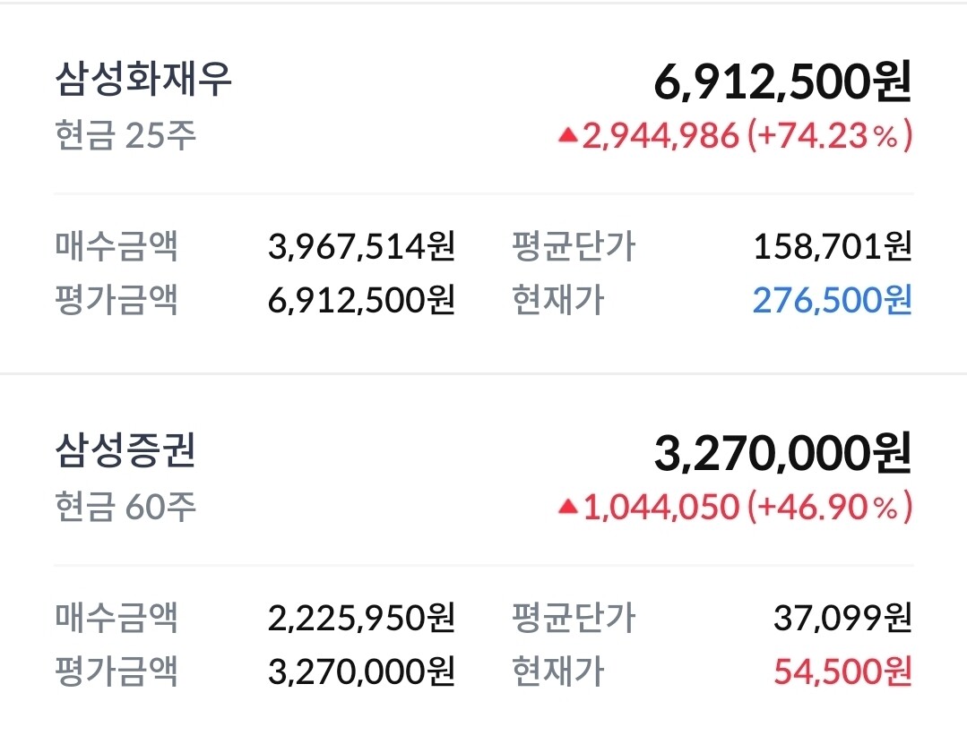The image size is (967, 744).
Task: Select the 현금 25주 holding label
Action: (125, 136)
